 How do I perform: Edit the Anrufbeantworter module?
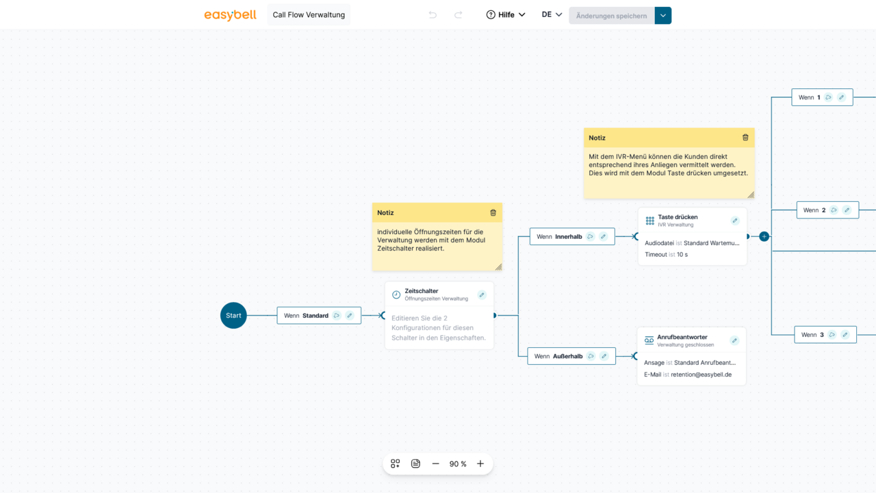click(x=734, y=340)
